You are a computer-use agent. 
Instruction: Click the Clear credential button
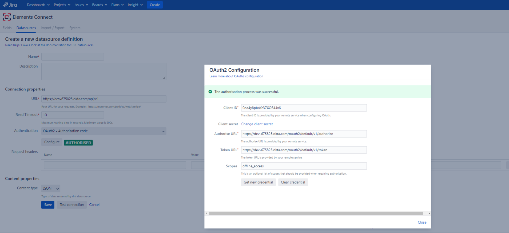[x=293, y=182]
